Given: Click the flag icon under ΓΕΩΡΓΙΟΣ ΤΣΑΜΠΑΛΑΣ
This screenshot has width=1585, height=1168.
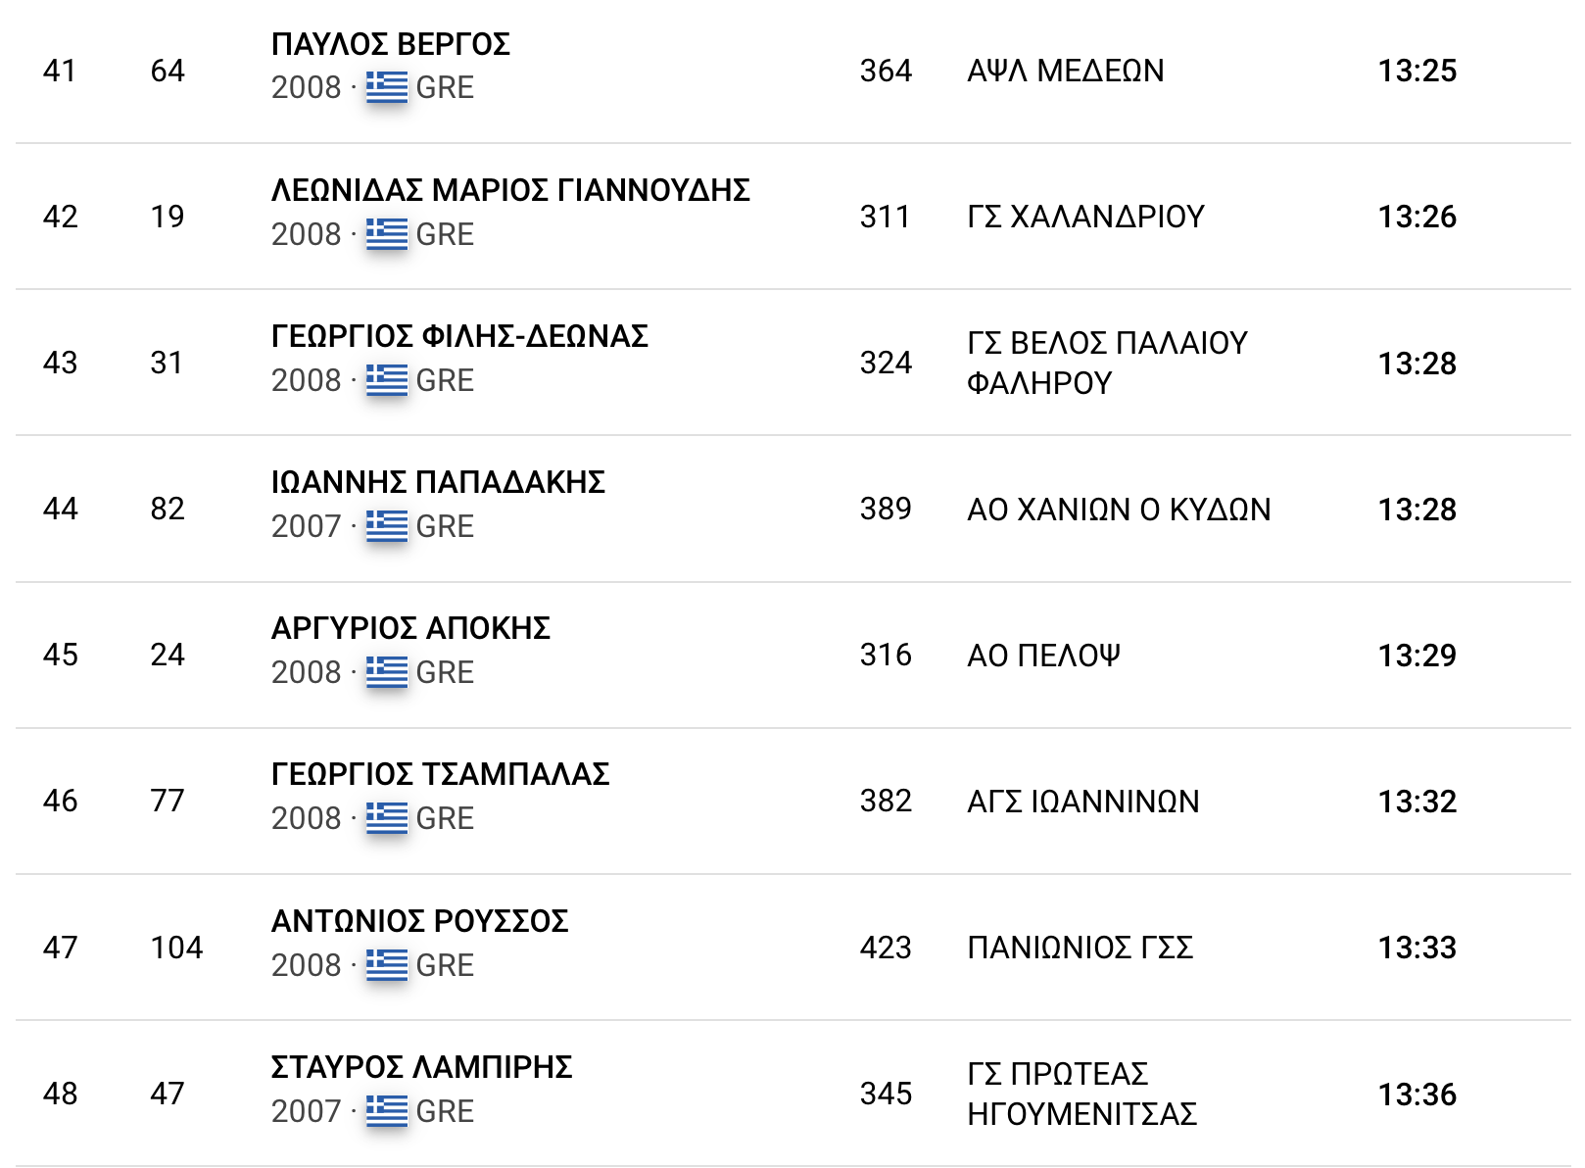Looking at the screenshot, I should coord(387,818).
